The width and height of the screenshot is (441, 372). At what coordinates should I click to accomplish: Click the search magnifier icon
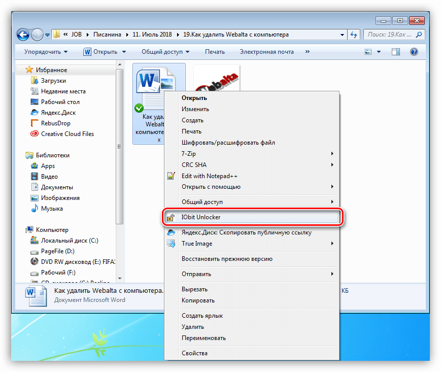419,35
